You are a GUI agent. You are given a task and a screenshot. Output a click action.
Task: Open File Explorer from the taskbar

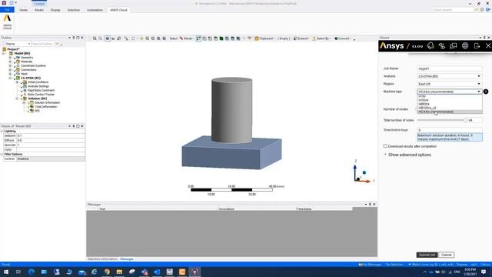point(119,272)
